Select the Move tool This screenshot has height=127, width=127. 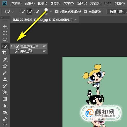pyautogui.click(x=5, y=26)
